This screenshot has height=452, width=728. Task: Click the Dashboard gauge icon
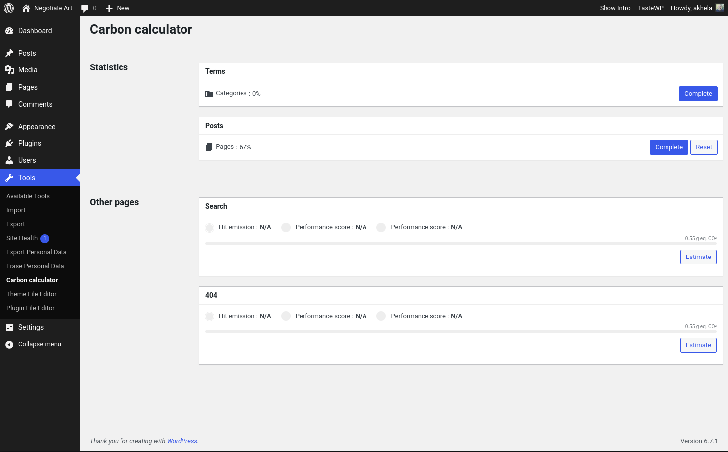click(x=9, y=31)
